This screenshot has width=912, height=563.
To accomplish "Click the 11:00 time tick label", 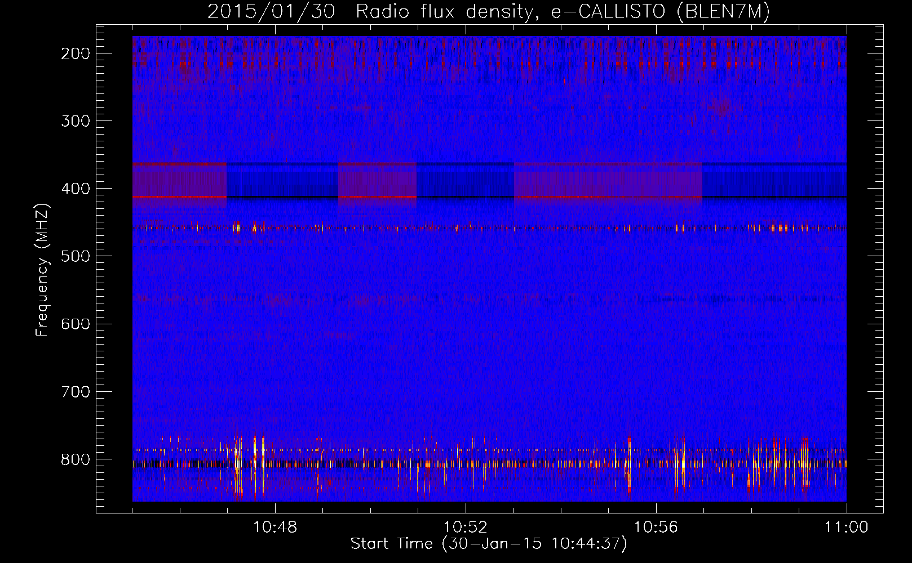I will tap(847, 528).
